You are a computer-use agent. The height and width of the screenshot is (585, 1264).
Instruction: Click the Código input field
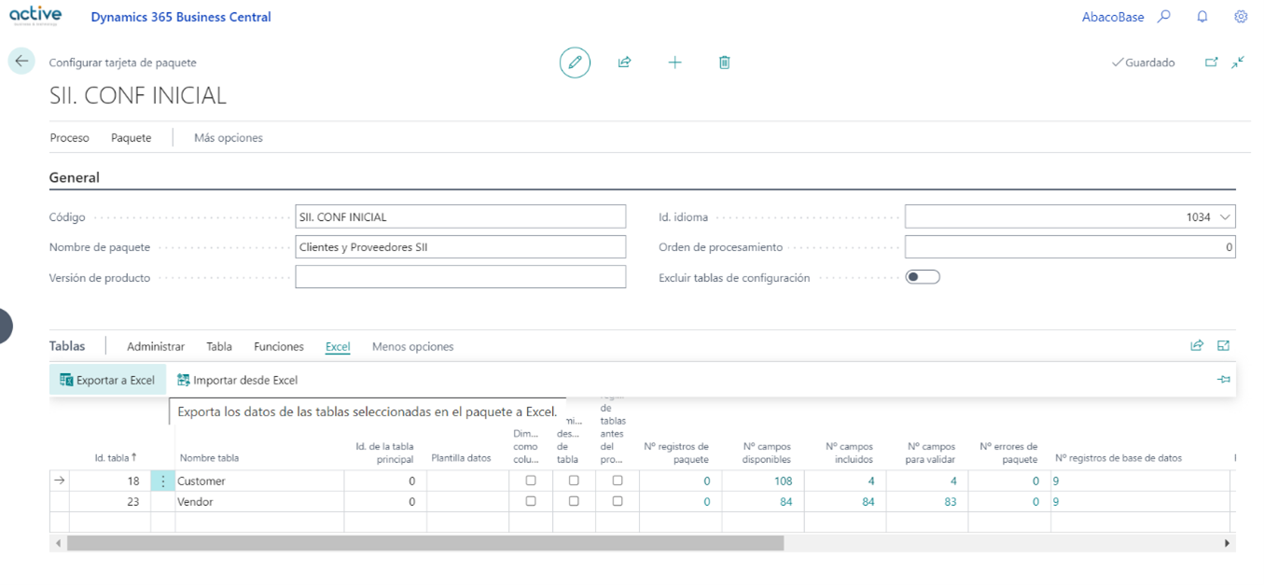pyautogui.click(x=461, y=217)
